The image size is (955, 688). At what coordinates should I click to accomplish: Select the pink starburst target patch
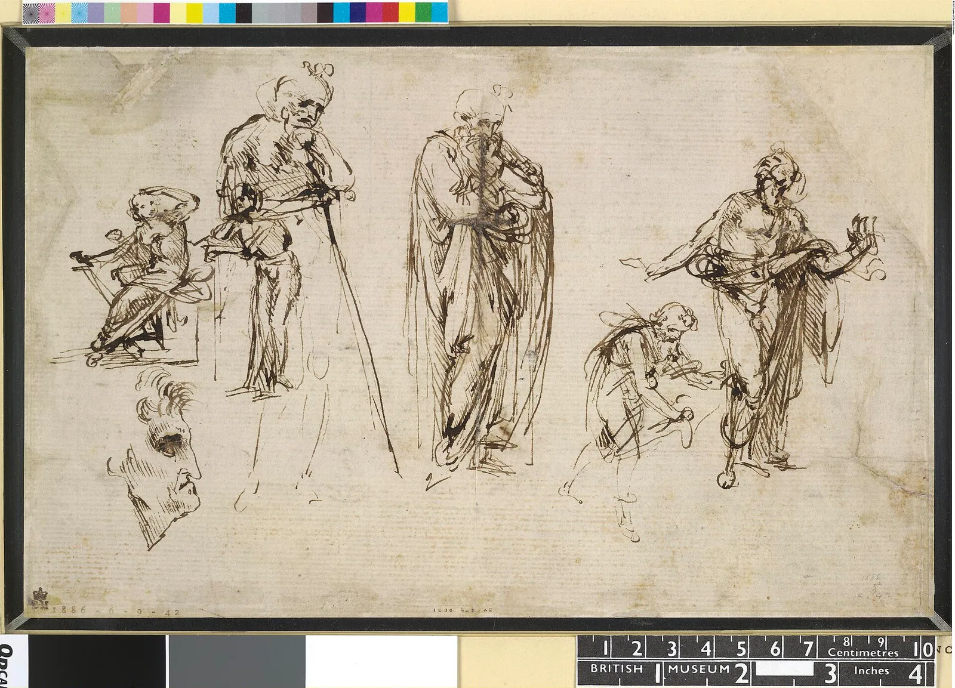click(47, 13)
